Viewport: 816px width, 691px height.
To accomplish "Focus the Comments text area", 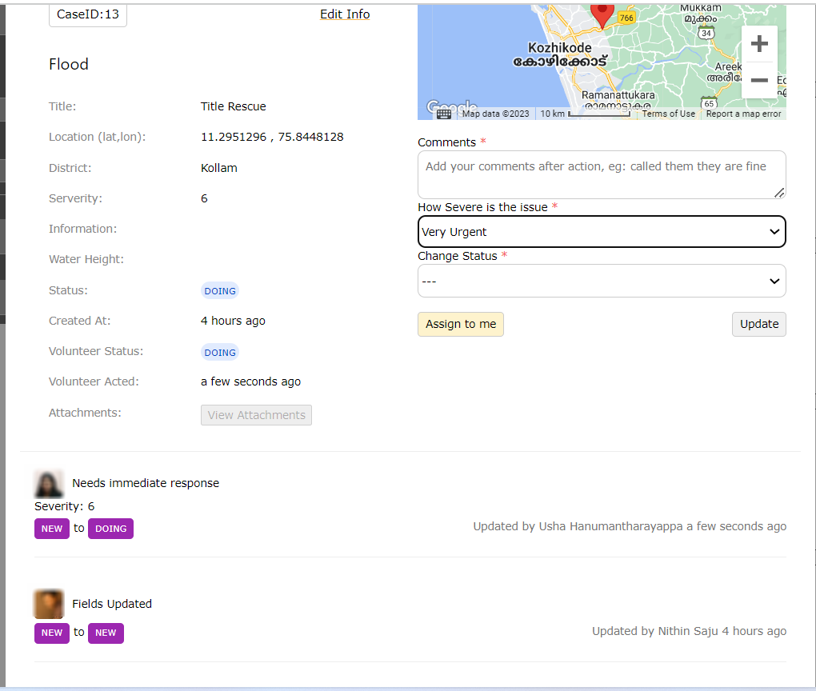I will point(602,174).
